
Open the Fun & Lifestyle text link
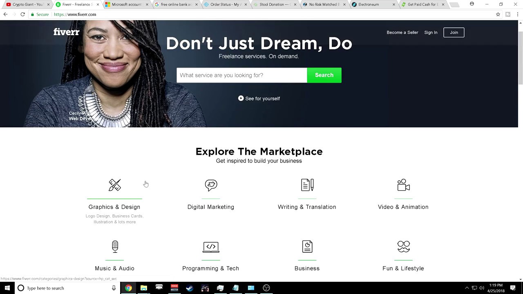coord(403,268)
